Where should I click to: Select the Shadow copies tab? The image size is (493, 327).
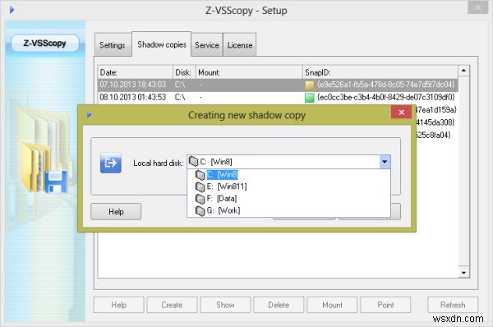[162, 44]
